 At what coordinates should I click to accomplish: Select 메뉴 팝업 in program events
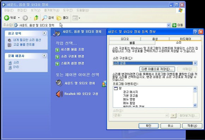[129, 103]
